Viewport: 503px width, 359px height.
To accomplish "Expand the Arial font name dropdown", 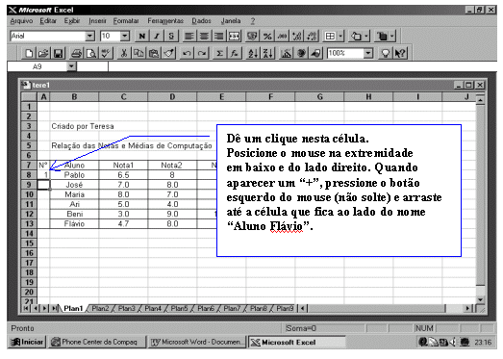I will click(90, 36).
